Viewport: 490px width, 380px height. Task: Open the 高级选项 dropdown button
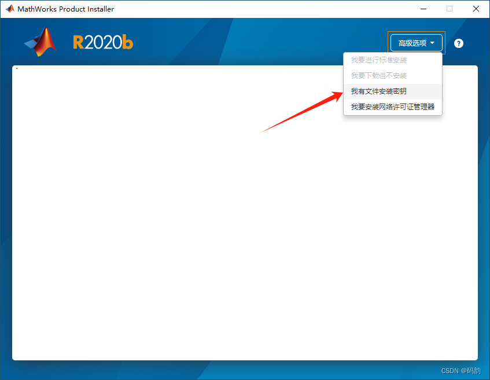tap(417, 43)
